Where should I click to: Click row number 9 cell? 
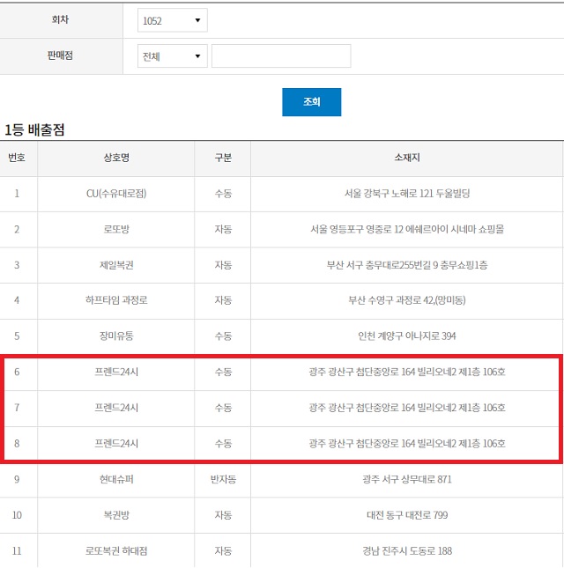[x=17, y=480]
